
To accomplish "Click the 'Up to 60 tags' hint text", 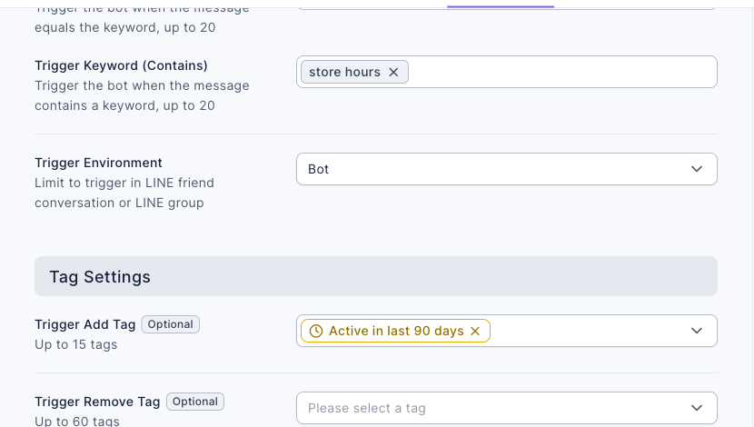I will pyautogui.click(x=77, y=422).
